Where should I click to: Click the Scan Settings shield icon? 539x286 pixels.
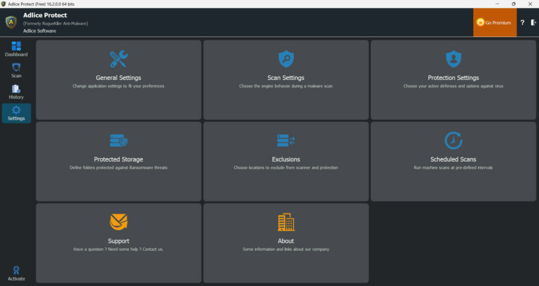[286, 59]
